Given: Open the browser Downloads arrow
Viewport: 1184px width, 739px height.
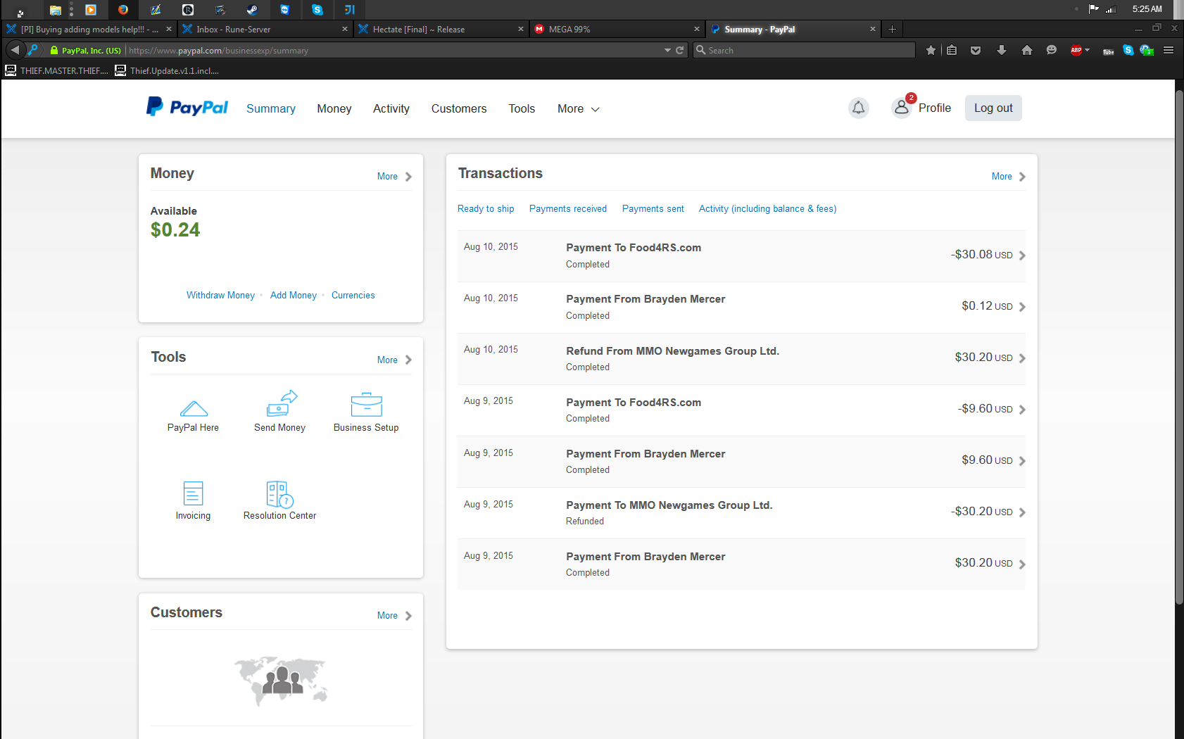Looking at the screenshot, I should click(1001, 50).
